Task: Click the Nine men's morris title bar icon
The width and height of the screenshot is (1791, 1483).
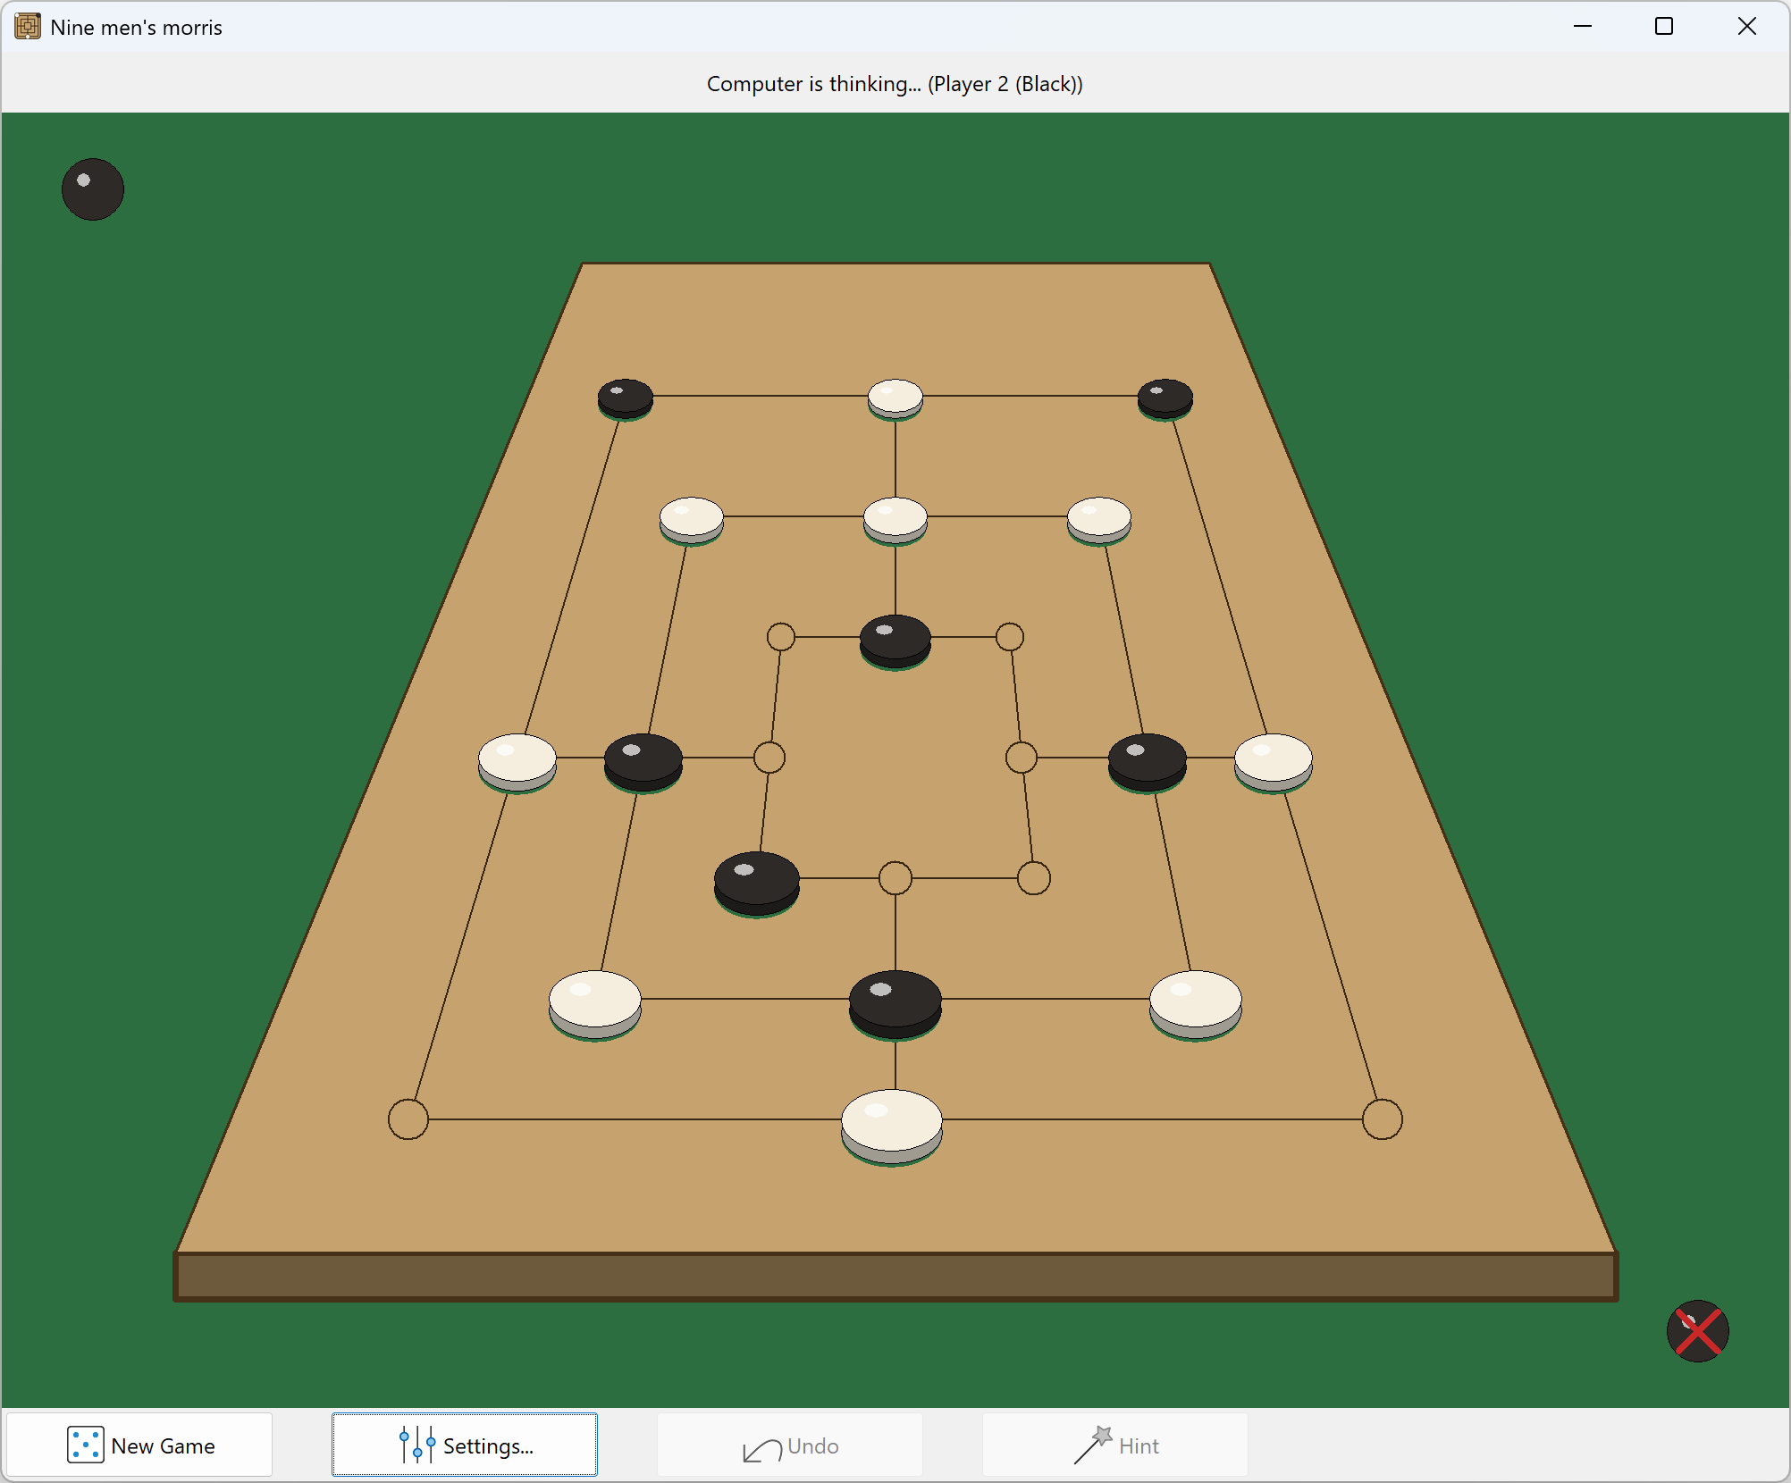Action: (x=28, y=27)
